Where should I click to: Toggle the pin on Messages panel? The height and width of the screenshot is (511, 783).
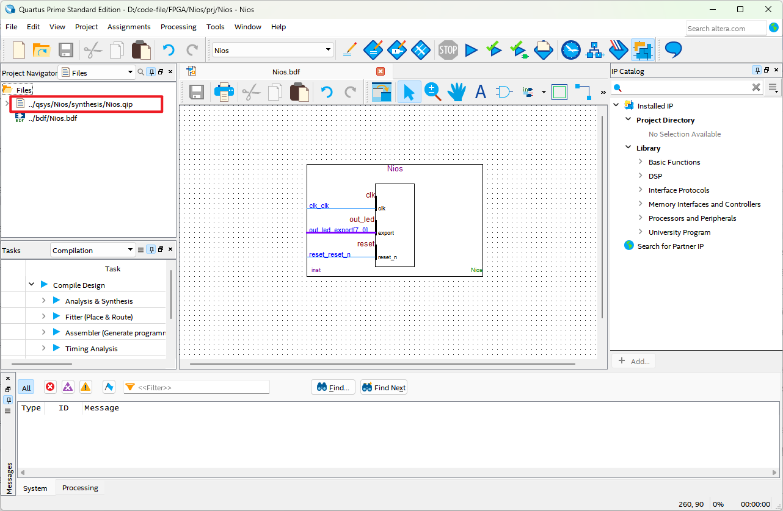(8, 400)
